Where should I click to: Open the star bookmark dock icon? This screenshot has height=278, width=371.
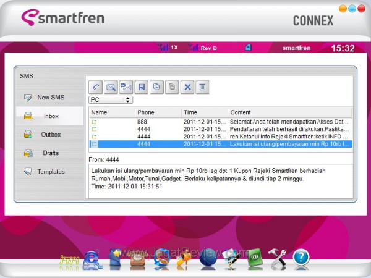(116, 258)
